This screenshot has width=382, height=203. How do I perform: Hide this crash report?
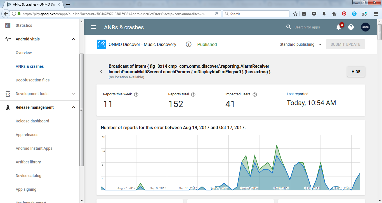tap(356, 72)
